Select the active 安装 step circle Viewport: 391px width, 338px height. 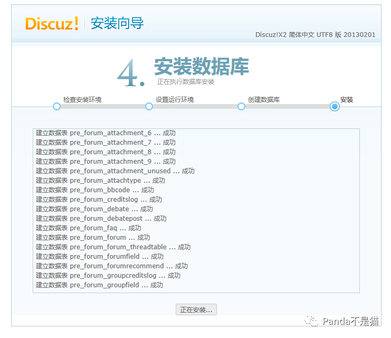click(335, 106)
